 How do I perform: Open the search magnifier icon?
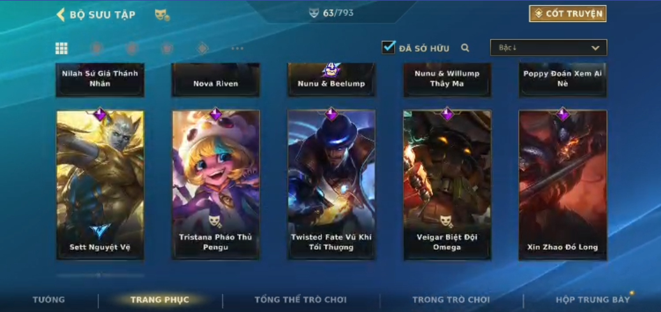tap(465, 48)
